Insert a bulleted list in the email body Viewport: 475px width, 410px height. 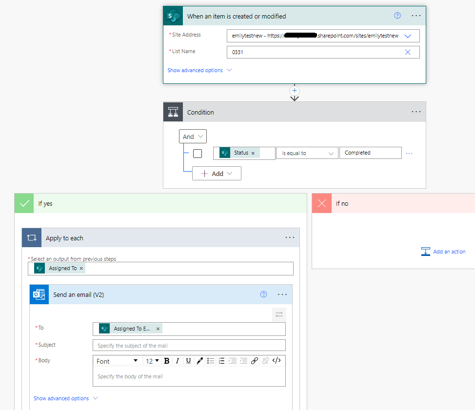pos(211,361)
